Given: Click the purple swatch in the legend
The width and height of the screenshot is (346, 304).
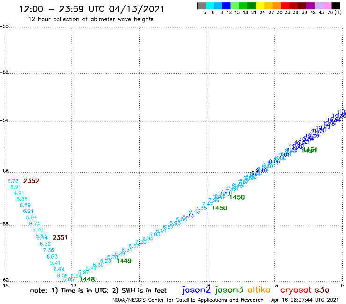Looking at the screenshot, I should tap(310, 6).
